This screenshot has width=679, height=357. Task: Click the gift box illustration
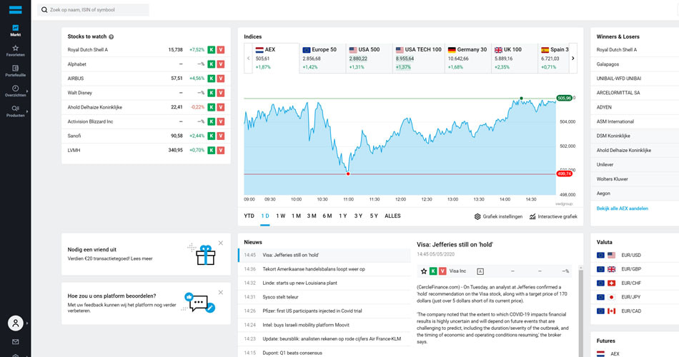coord(205,255)
